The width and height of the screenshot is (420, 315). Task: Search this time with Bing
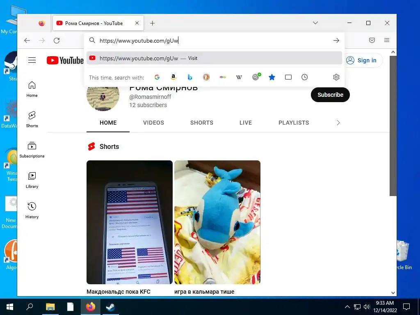(189, 77)
